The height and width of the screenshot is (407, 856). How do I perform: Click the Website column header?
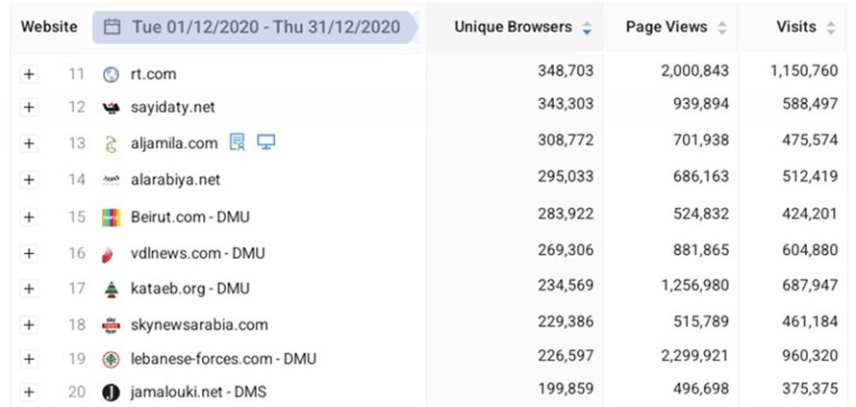(x=49, y=27)
